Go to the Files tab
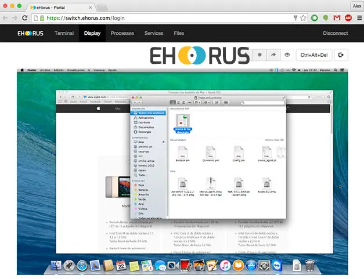Image resolution: width=364 pixels, height=279 pixels. pos(179,33)
